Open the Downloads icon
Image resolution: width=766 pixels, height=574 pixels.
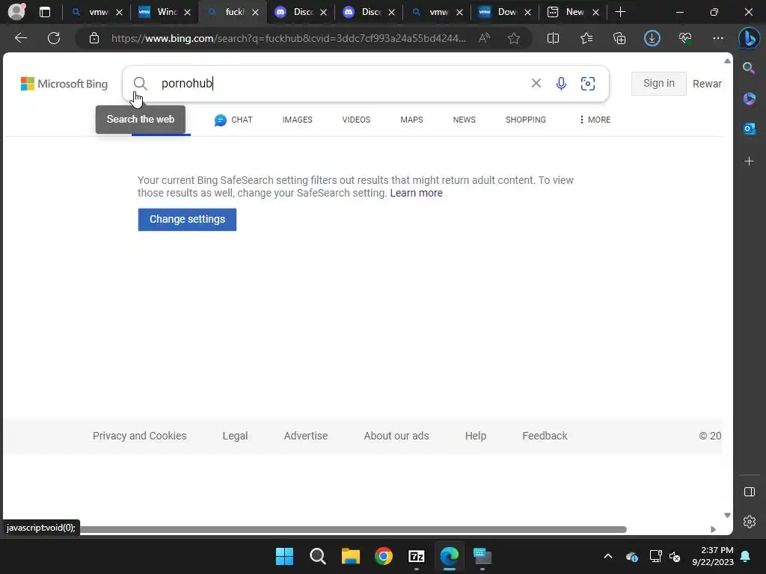pyautogui.click(x=652, y=38)
